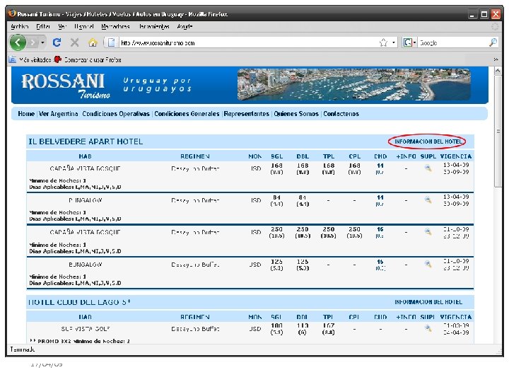Image resolution: width=509 pixels, height=382 pixels.
Task: Click the address bar with rossaniturismo URL
Action: coord(248,42)
